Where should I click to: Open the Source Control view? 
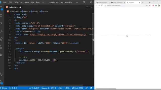point(1,23)
